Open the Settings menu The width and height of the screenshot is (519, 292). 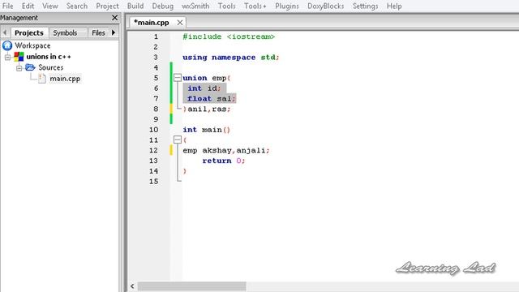pyautogui.click(x=365, y=6)
